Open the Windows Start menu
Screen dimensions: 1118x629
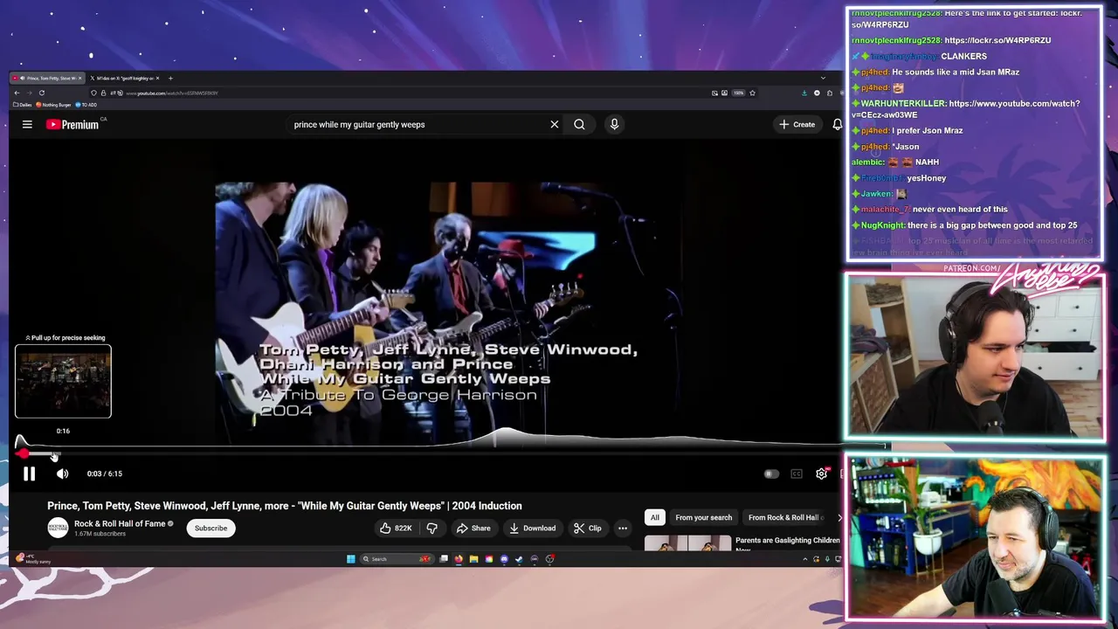[x=351, y=559]
